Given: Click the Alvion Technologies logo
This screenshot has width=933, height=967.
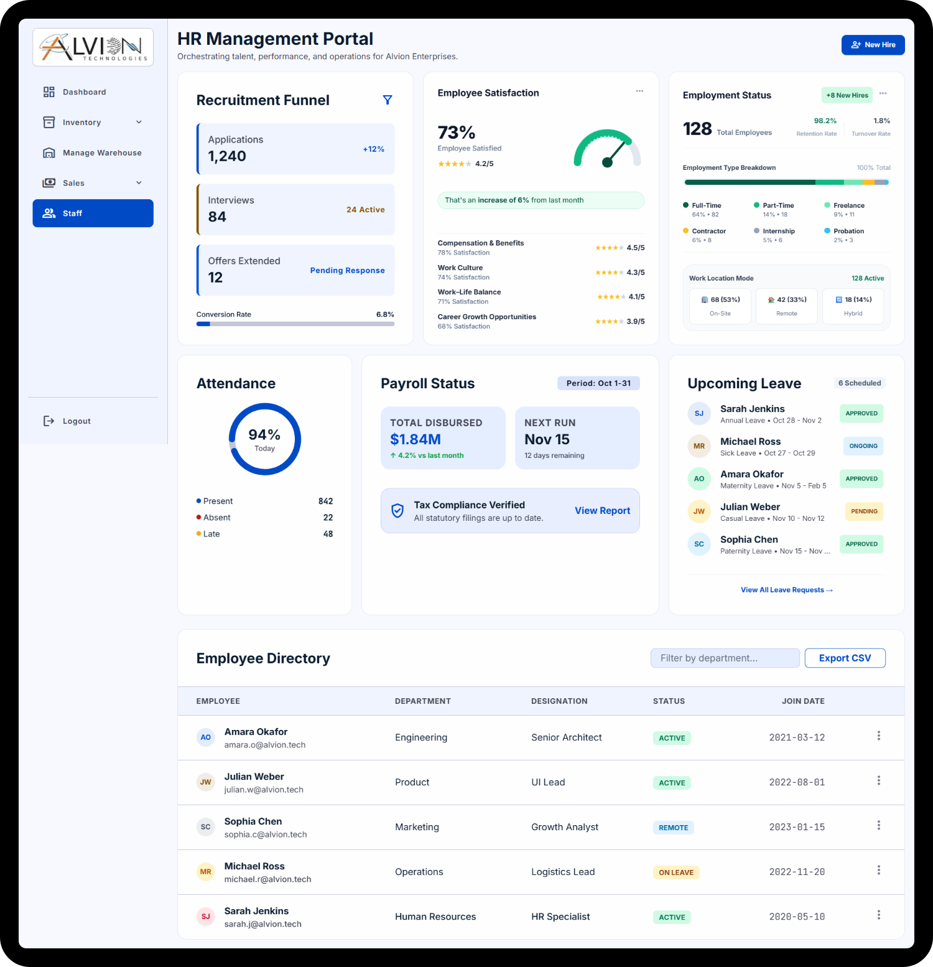Looking at the screenshot, I should [x=93, y=47].
